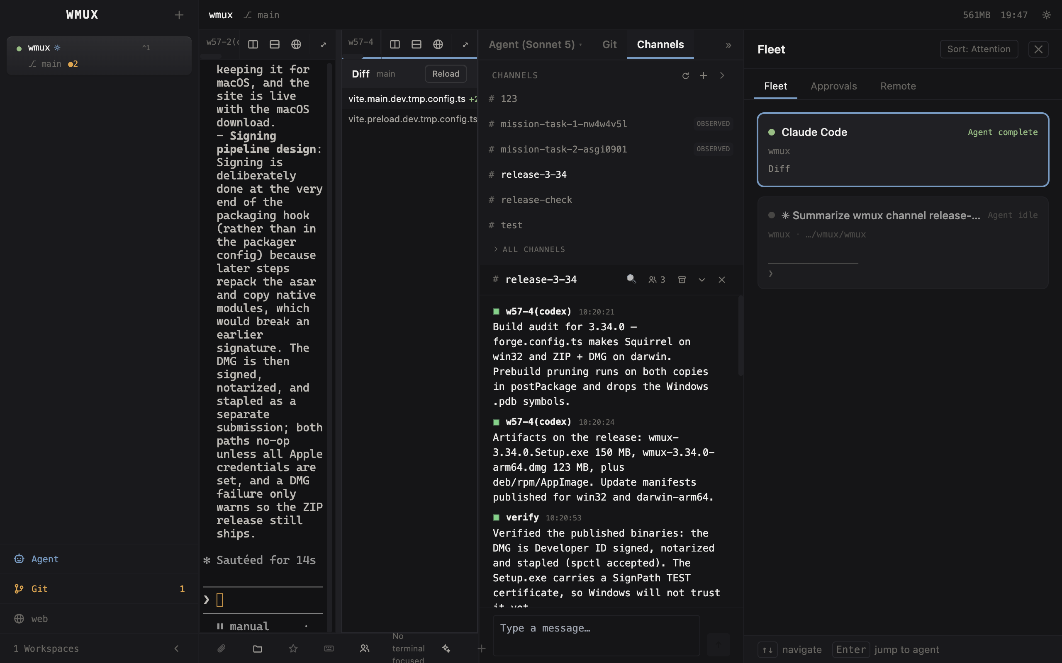Select the Claude Code agent card
Image resolution: width=1062 pixels, height=663 pixels.
click(903, 150)
